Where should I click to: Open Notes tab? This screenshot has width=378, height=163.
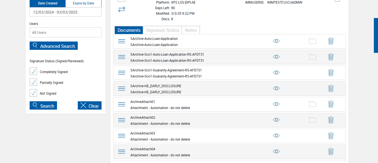[x=191, y=30]
